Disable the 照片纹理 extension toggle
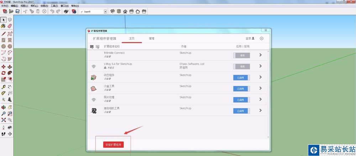This screenshot has height=156, width=356. pyautogui.click(x=242, y=100)
